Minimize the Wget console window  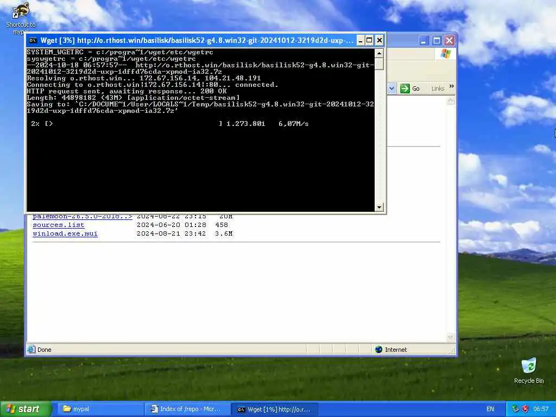360,40
